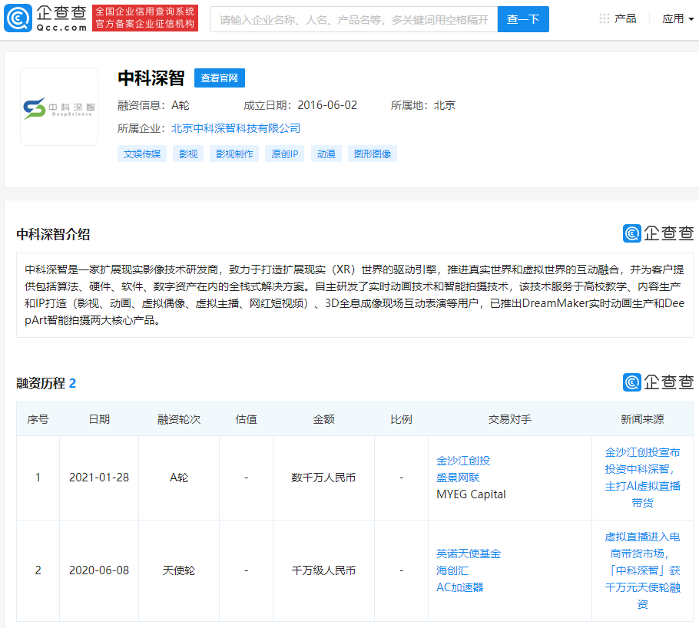Open 海创汇 investor link
The height and width of the screenshot is (628, 699).
coord(452,570)
